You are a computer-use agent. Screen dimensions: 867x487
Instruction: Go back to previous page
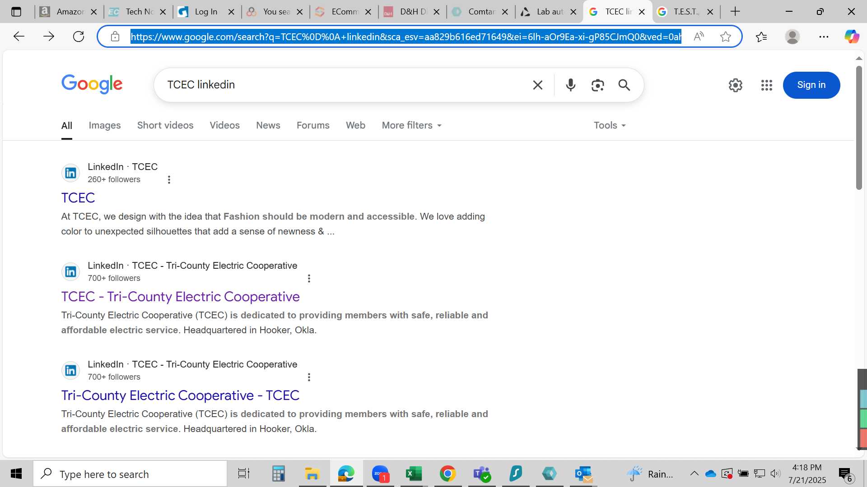19,37
